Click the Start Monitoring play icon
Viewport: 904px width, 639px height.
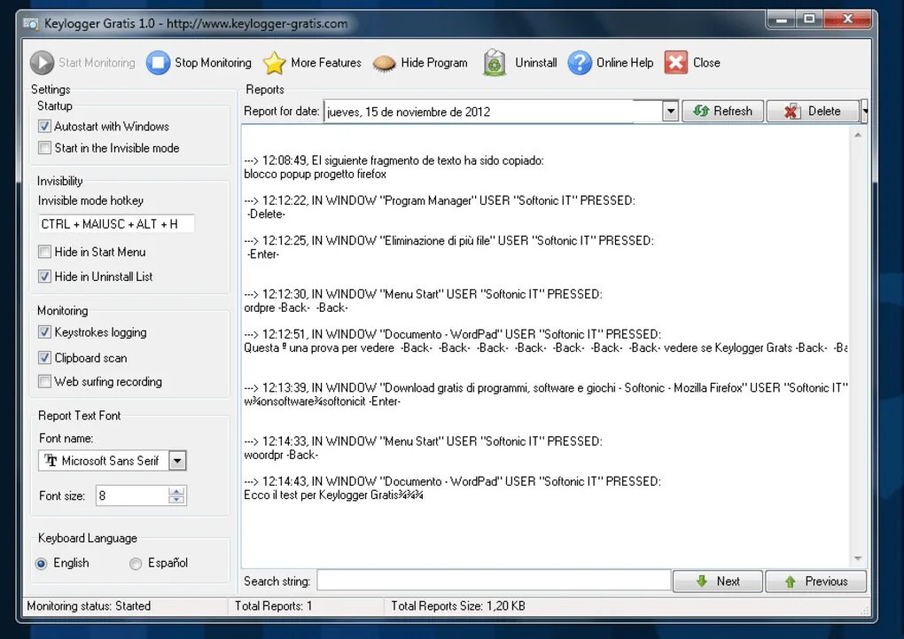point(42,62)
